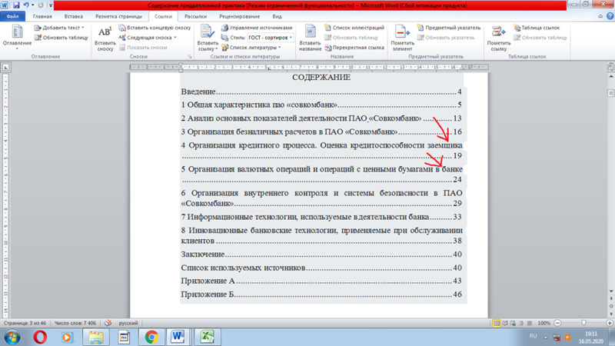
Task: Click русский language indicator in status bar
Action: click(x=128, y=323)
